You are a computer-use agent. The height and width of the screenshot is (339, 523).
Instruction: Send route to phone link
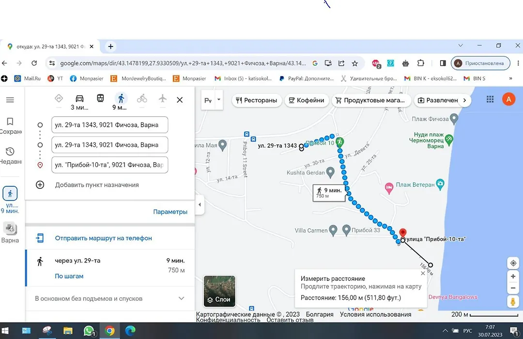click(104, 238)
